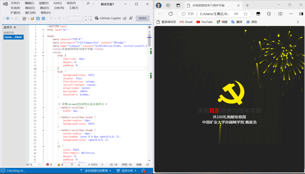Open GitHub Copilot from the toolbar
This screenshot has height=174, width=305.
[x=108, y=18]
